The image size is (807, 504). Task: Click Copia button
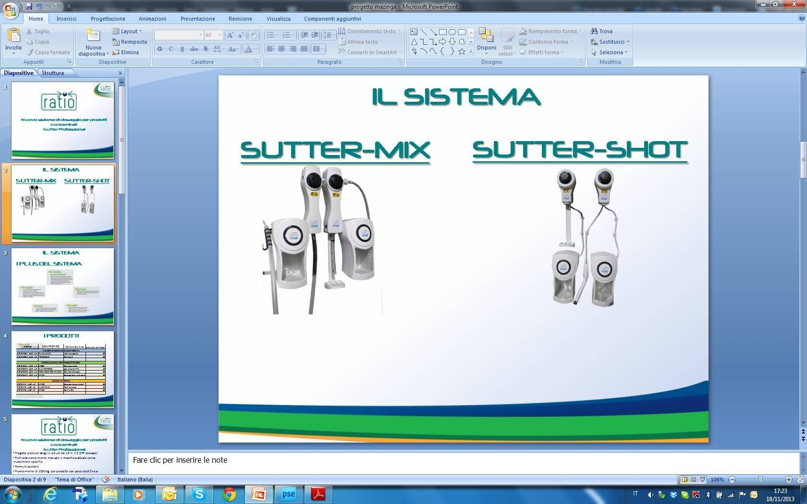click(x=38, y=42)
